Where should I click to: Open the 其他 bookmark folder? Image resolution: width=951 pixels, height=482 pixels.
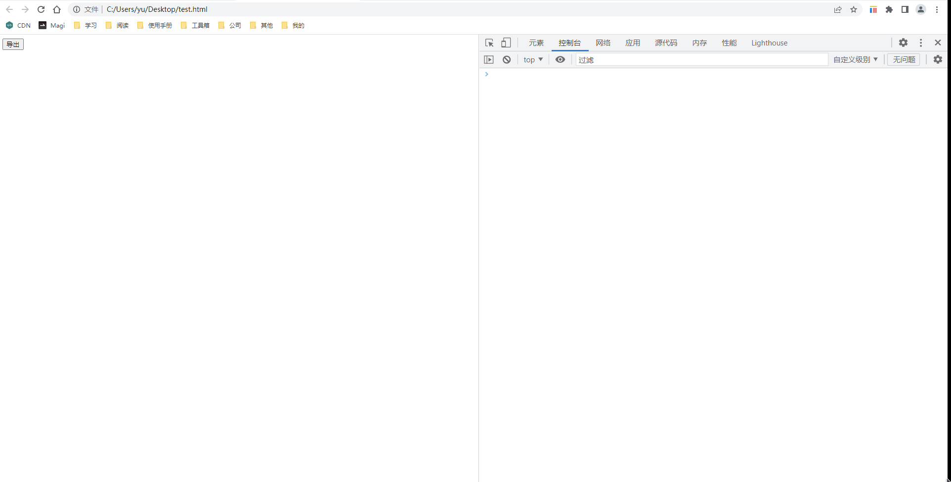[261, 25]
